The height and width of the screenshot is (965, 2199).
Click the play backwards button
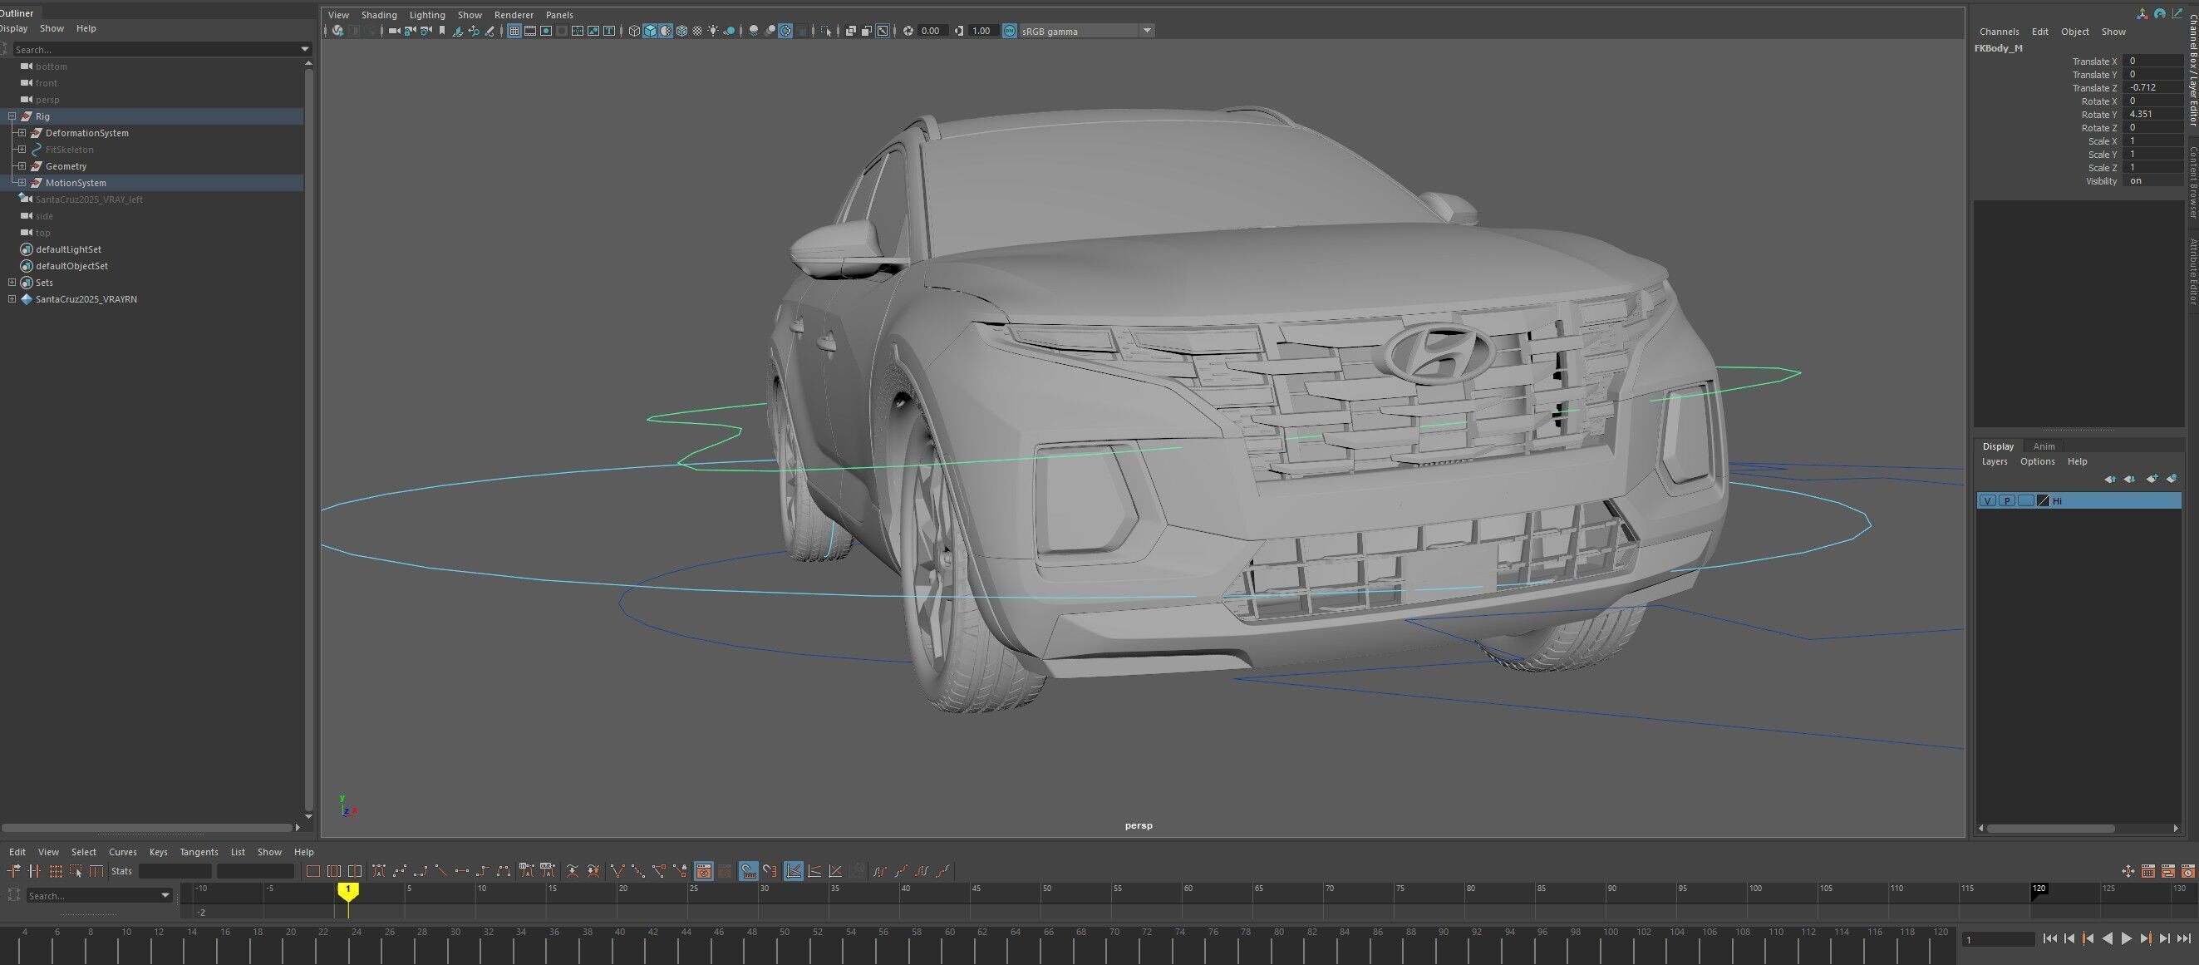2107,938
